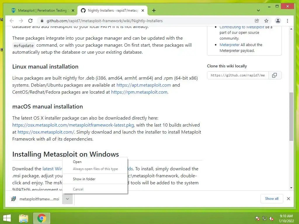Click Show all downloads button
299x224 pixels.
pos(272,199)
